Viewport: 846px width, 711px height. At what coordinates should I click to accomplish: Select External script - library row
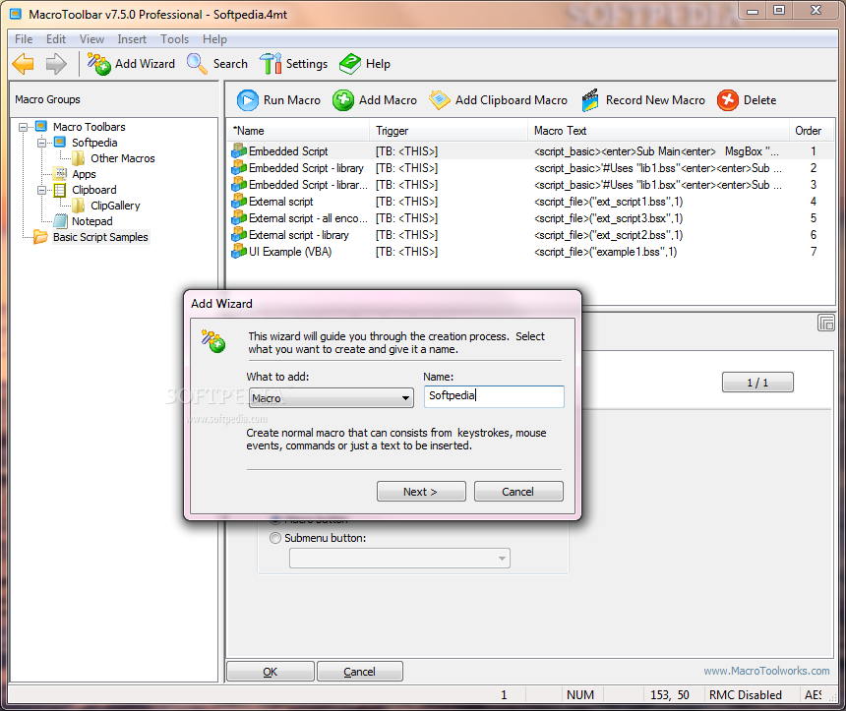coord(530,235)
